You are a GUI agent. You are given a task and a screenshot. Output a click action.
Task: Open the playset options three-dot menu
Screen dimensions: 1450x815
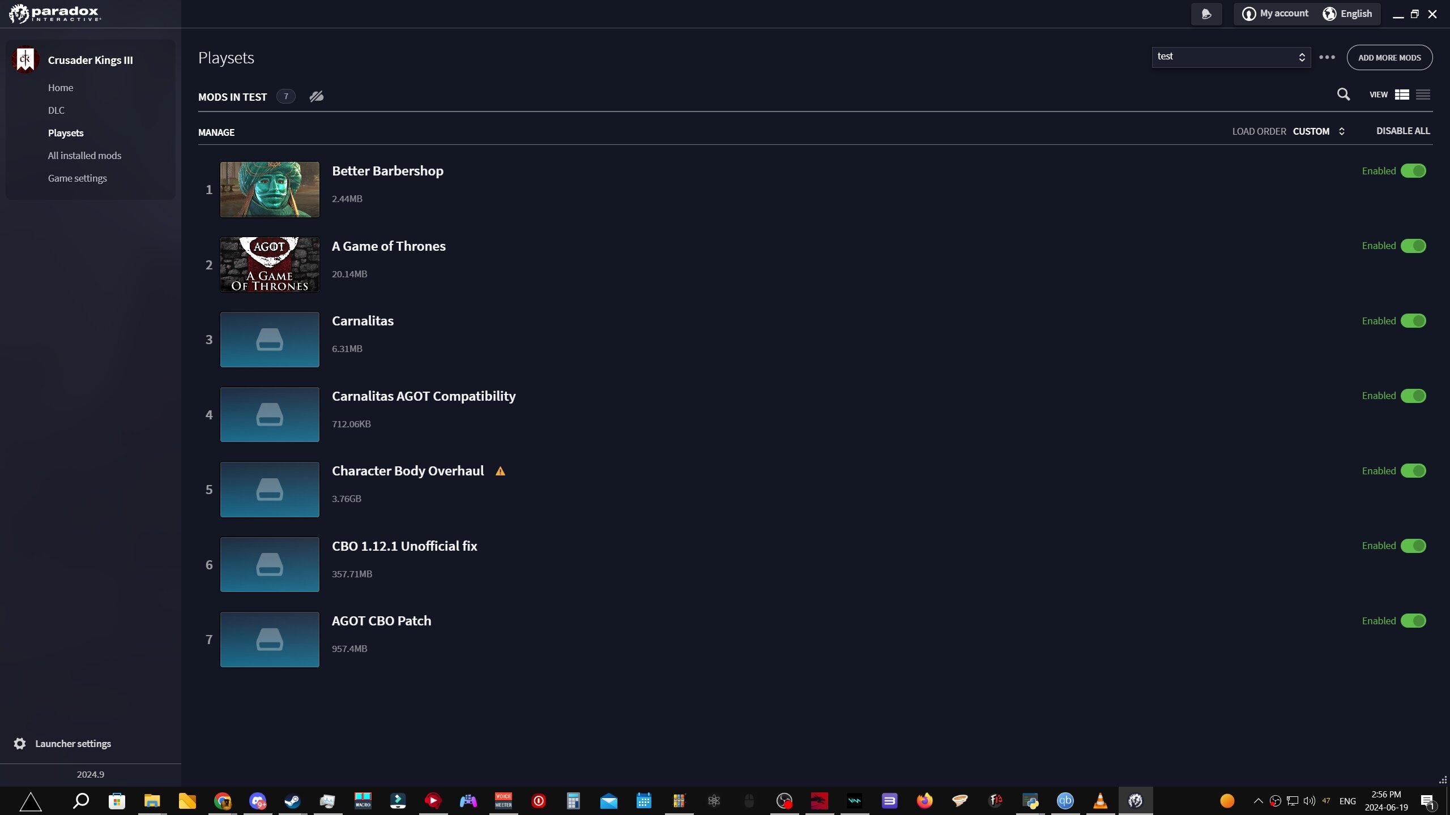pos(1328,57)
